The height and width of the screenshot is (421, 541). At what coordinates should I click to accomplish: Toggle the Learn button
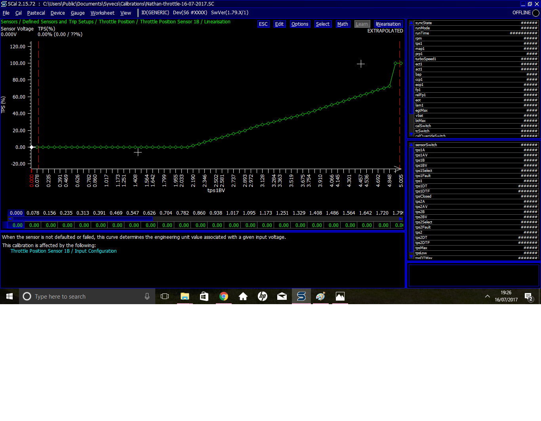point(362,24)
